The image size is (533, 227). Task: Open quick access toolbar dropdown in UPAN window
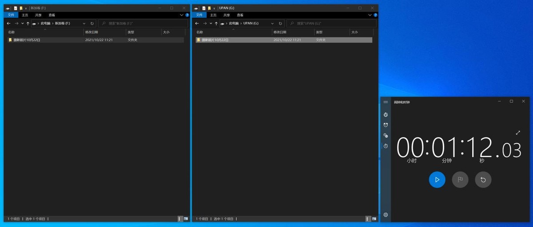pos(214,8)
